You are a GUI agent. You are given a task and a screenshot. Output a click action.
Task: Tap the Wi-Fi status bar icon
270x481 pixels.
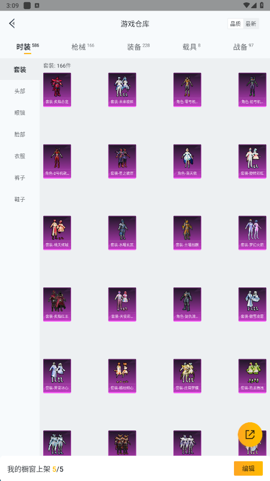246,5
